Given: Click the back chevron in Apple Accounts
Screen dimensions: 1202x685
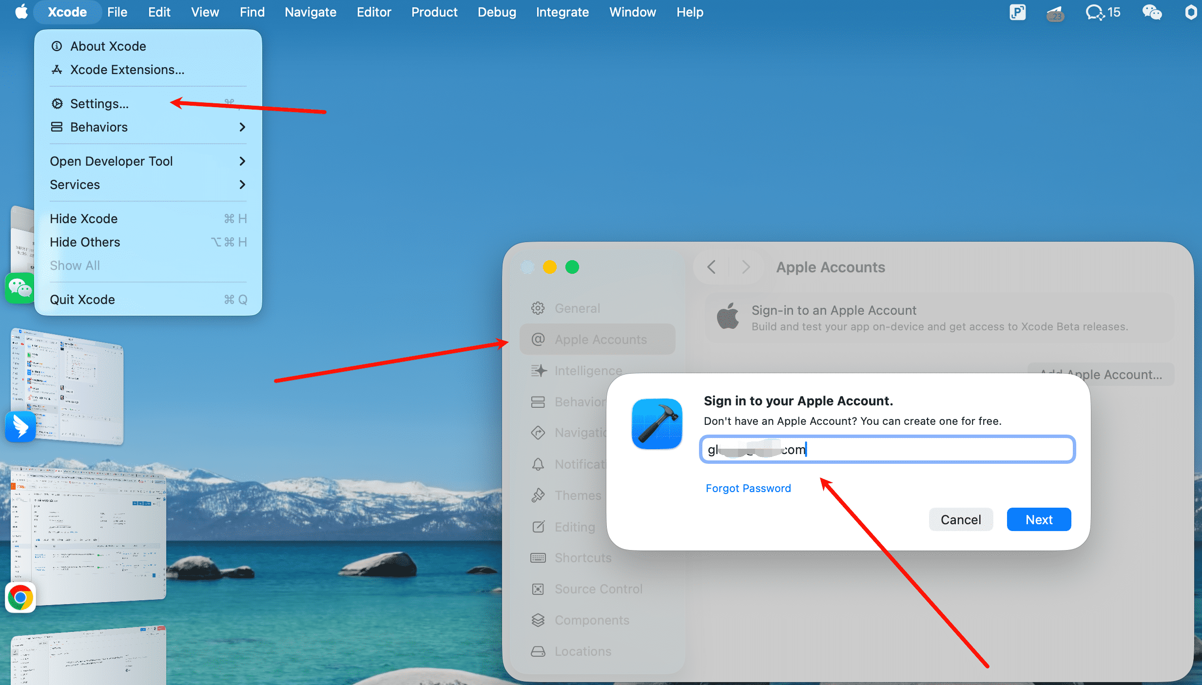Looking at the screenshot, I should click(712, 267).
